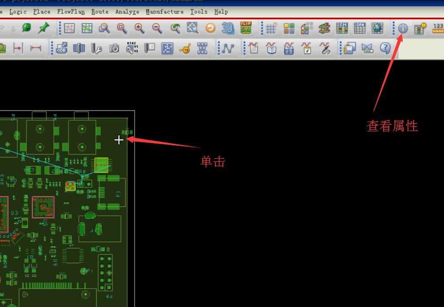Click the Unrats All icon with red lines
This screenshot has height=307, width=444.
(x=70, y=28)
